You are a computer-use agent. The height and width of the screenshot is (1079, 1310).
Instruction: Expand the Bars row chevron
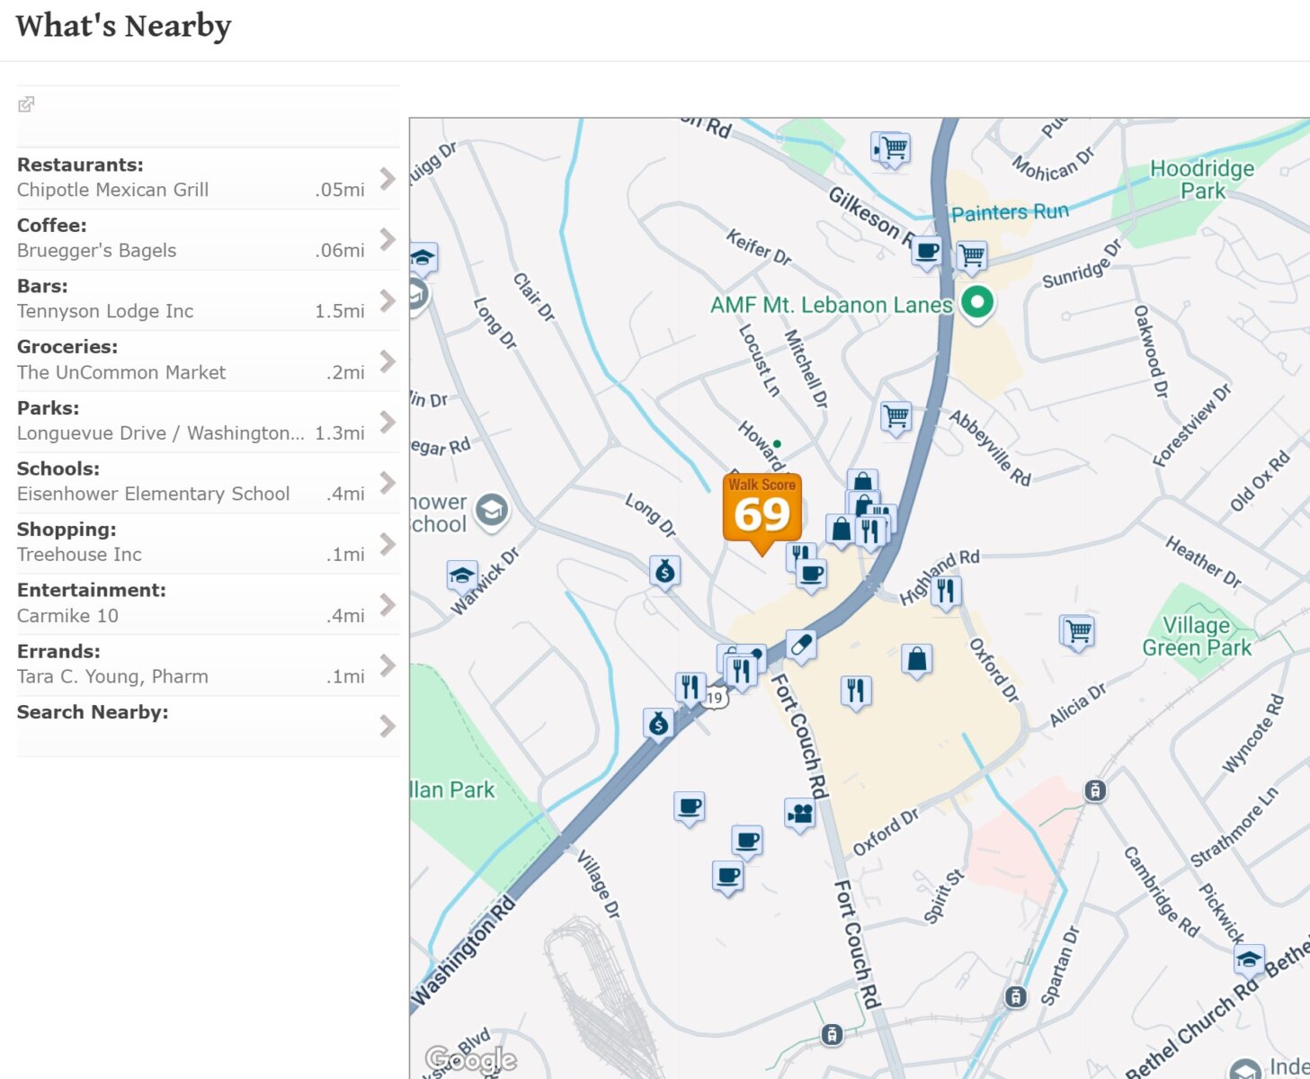click(388, 300)
